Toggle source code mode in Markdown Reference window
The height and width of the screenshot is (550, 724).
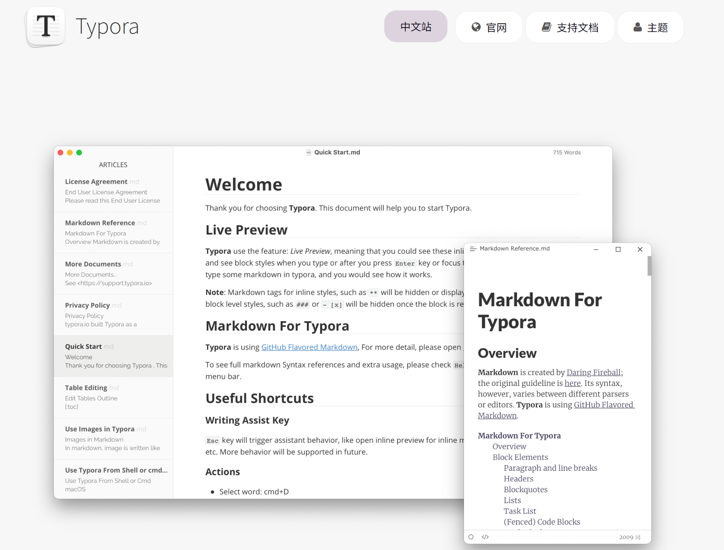pyautogui.click(x=485, y=537)
